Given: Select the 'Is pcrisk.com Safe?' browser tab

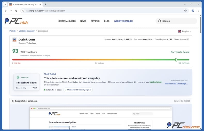Looking at the screenshot, I should click(25, 4).
